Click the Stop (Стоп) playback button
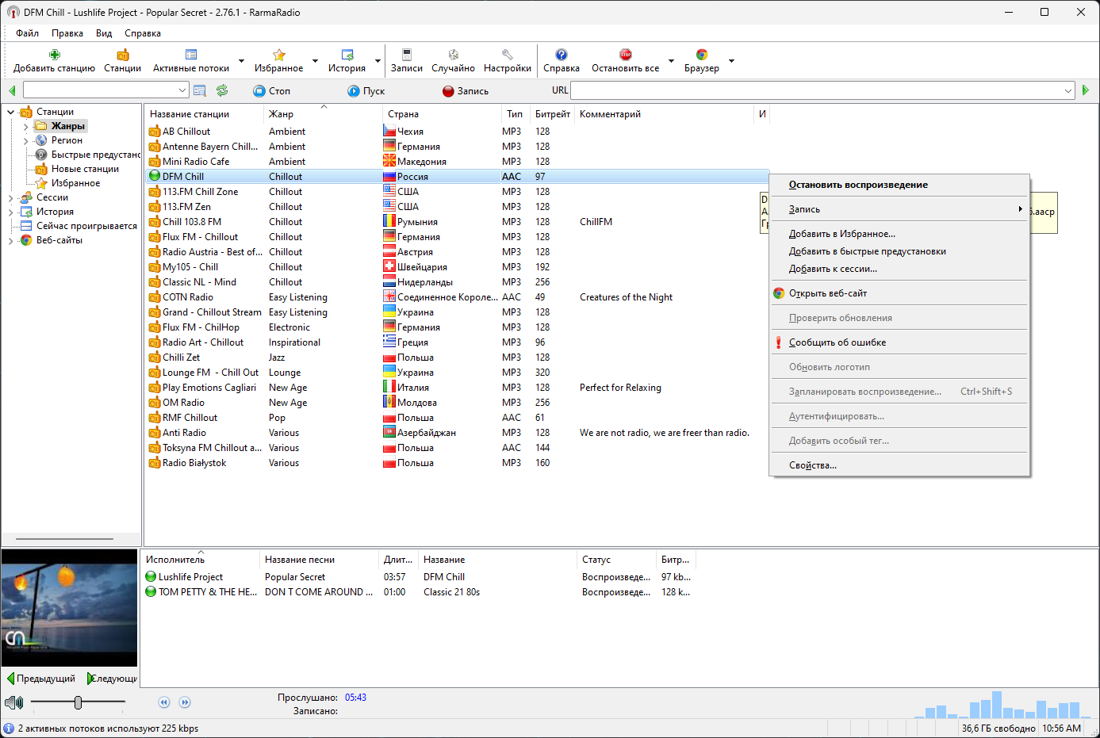 [272, 91]
